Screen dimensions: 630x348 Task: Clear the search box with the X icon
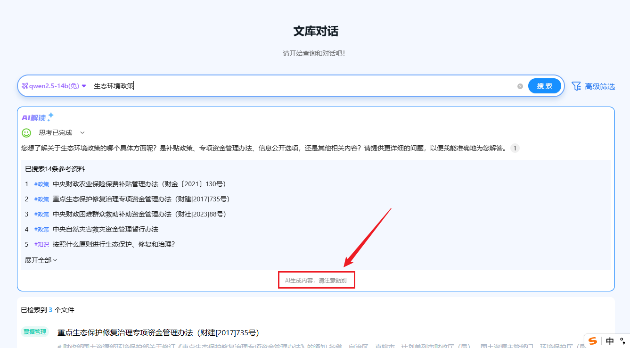click(520, 86)
